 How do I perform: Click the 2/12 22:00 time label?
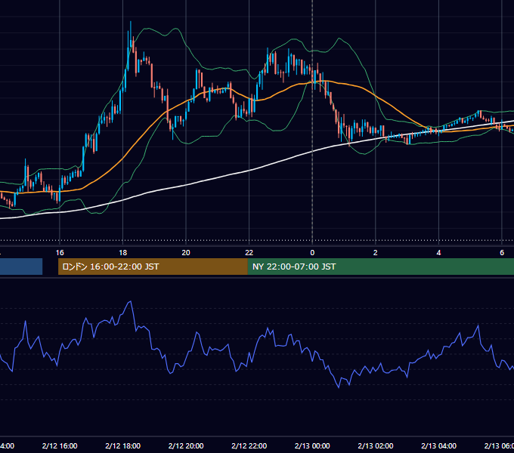249,445
